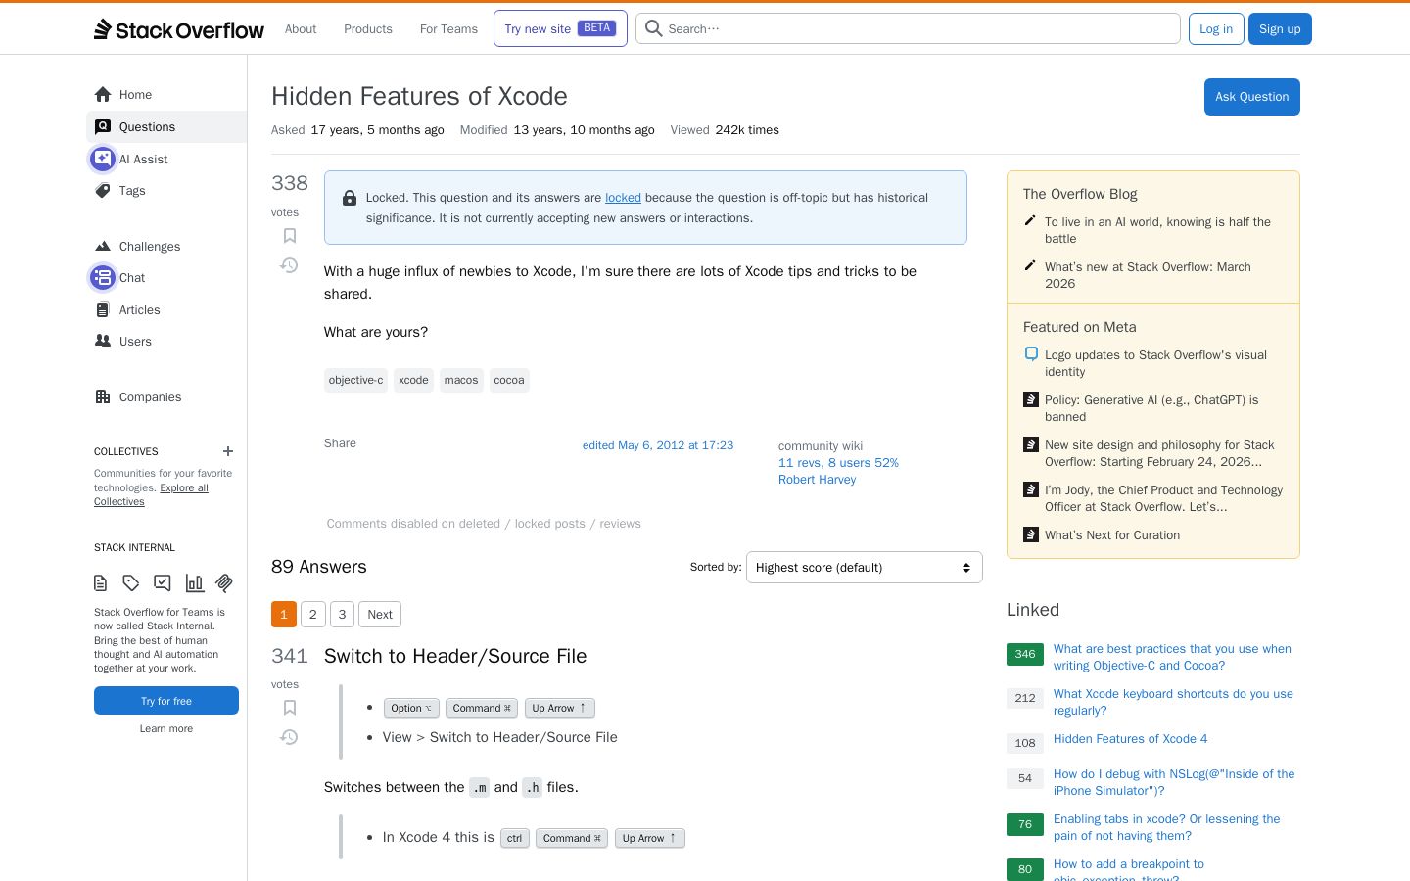Bookmark the Switch to Header/Source File answer
1410x881 pixels.
point(290,708)
